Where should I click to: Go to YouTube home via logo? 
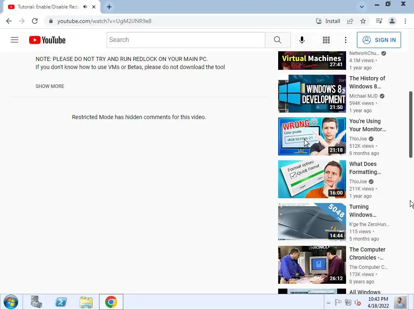coord(47,40)
